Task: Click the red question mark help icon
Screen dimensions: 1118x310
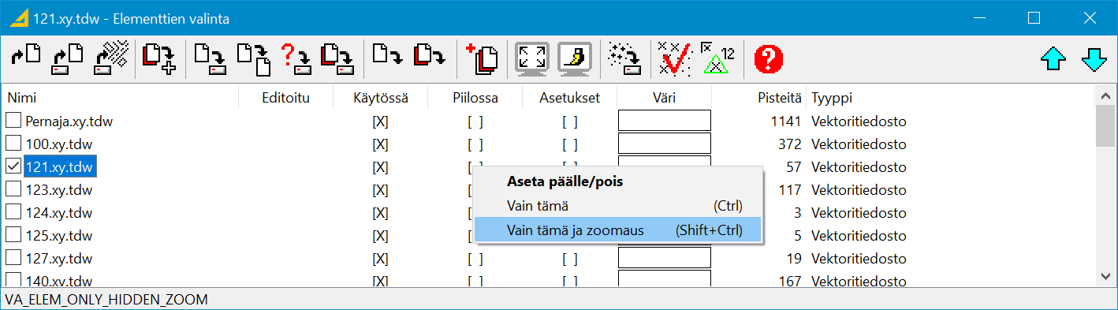Action: click(768, 59)
